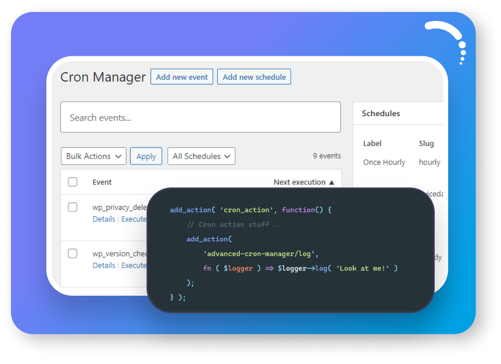Open Details for wp_privacy_delete event
Image resolution: width=501 pixels, height=364 pixels.
click(x=103, y=219)
